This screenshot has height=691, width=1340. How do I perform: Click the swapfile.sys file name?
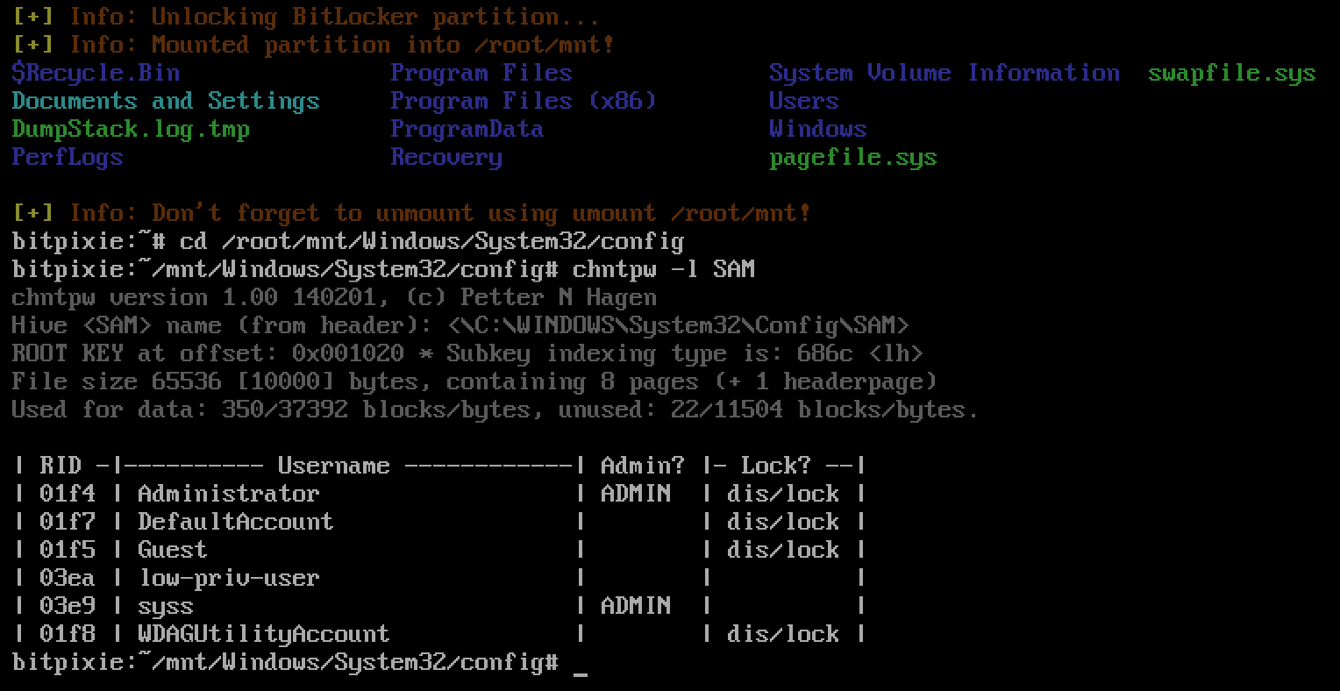click(1231, 73)
